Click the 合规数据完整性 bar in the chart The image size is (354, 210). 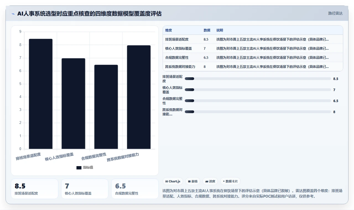[x=106, y=107]
